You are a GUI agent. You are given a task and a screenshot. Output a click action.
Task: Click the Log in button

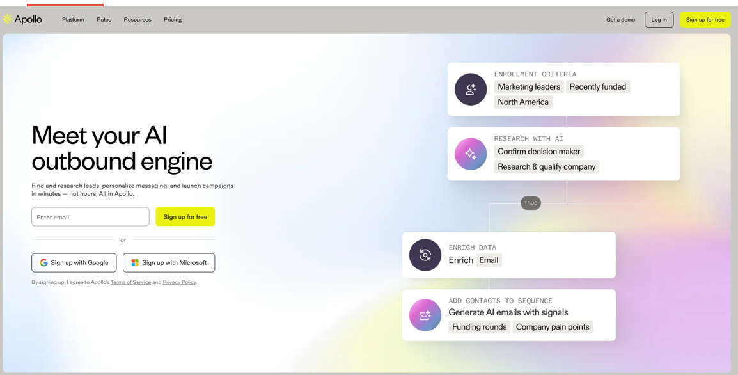coord(659,20)
